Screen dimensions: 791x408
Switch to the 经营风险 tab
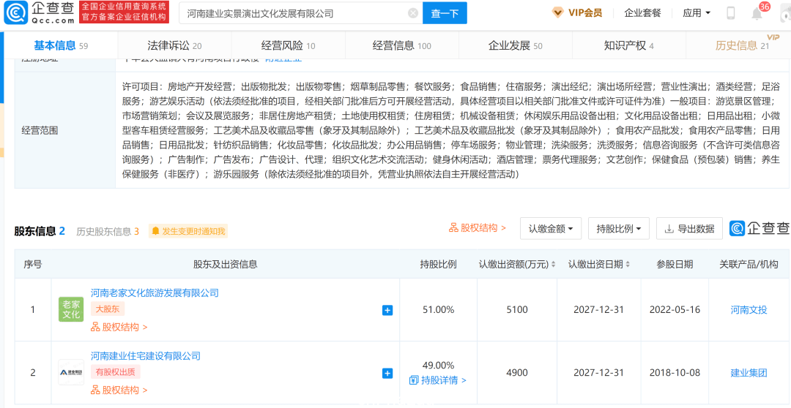click(288, 46)
